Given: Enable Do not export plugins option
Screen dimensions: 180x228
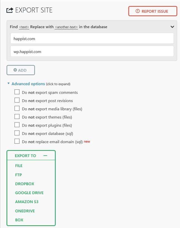Looking at the screenshot, I should coord(17,125).
